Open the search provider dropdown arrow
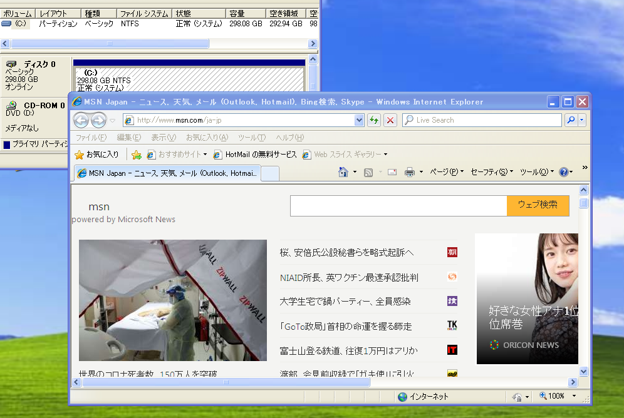Screen dimensions: 624x418 582,120
